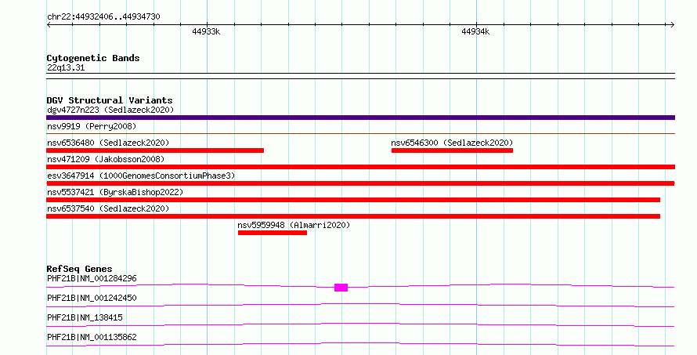Open PHF21B|NM_001242450 transcript label
Viewport: 697px width, 355px height.
(92, 298)
